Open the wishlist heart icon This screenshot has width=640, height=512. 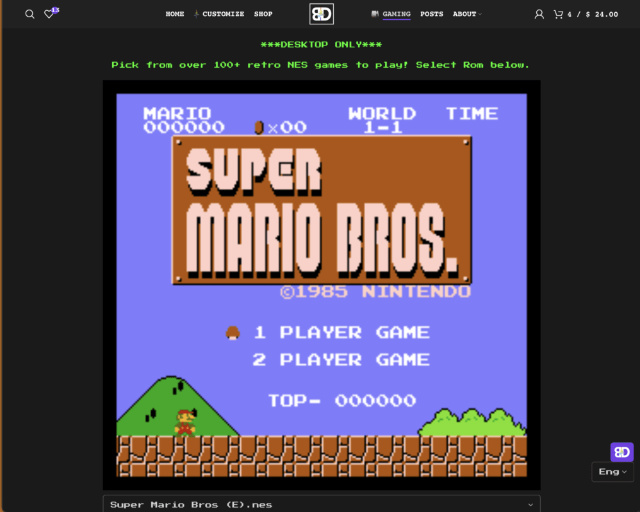(x=49, y=14)
